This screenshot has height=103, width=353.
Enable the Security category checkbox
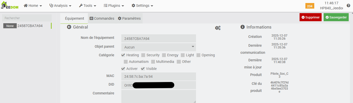pyautogui.click(x=143, y=55)
